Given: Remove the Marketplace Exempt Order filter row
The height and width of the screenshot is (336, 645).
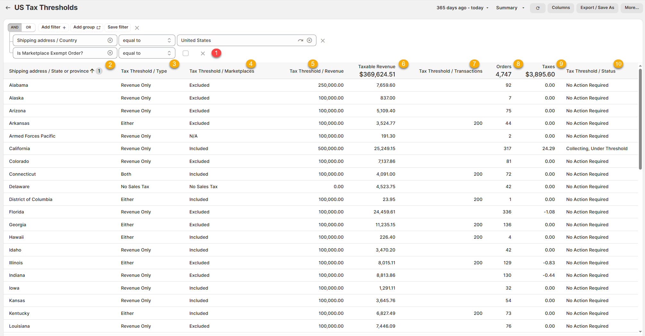Looking at the screenshot, I should [203, 53].
